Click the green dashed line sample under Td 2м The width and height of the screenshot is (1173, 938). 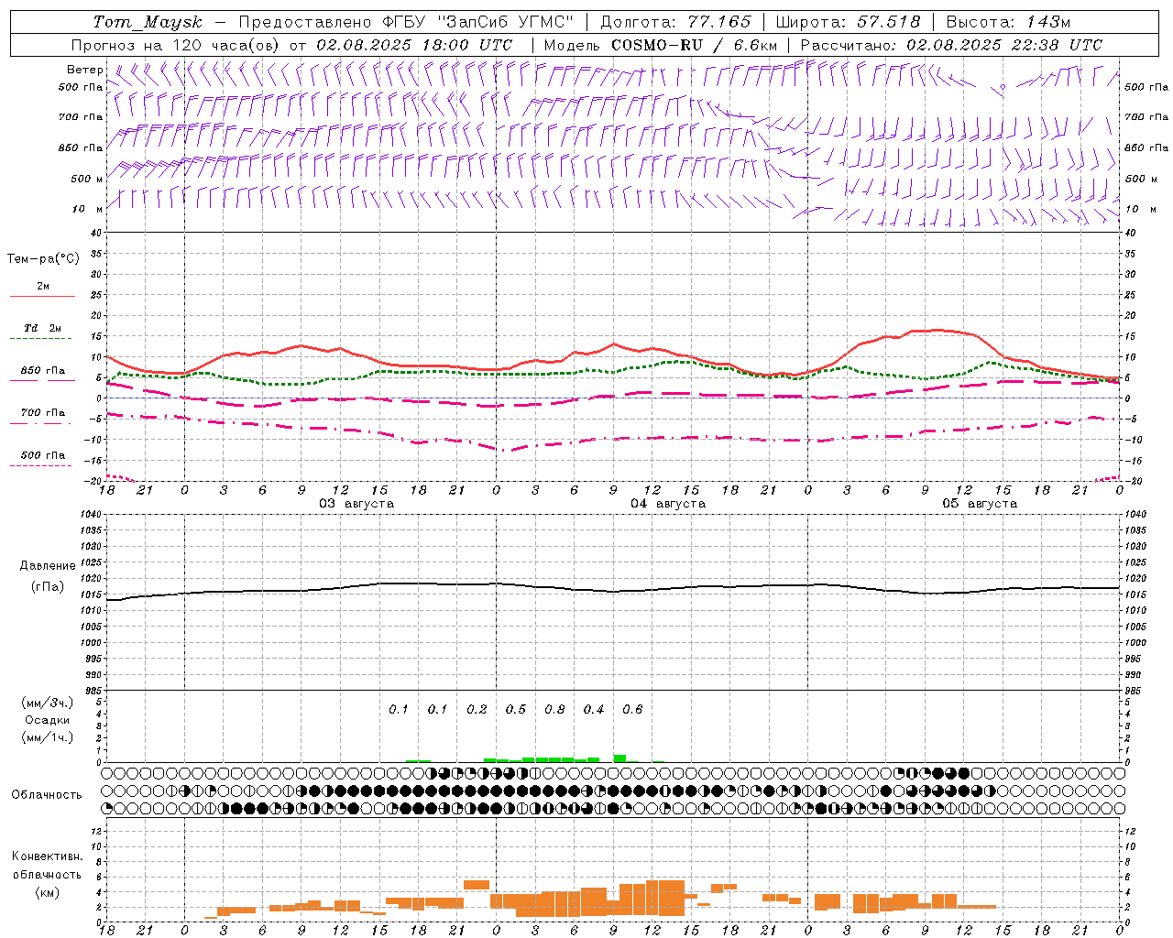tap(42, 339)
